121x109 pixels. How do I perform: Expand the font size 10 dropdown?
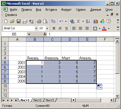click(x=47, y=28)
